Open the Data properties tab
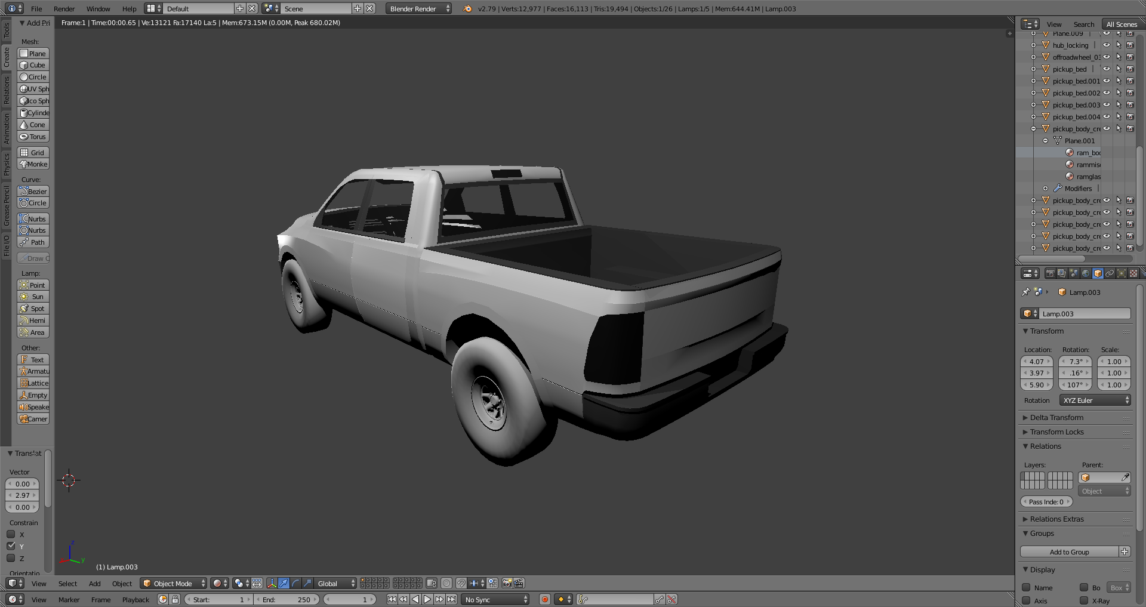This screenshot has height=607, width=1146. click(x=1122, y=273)
